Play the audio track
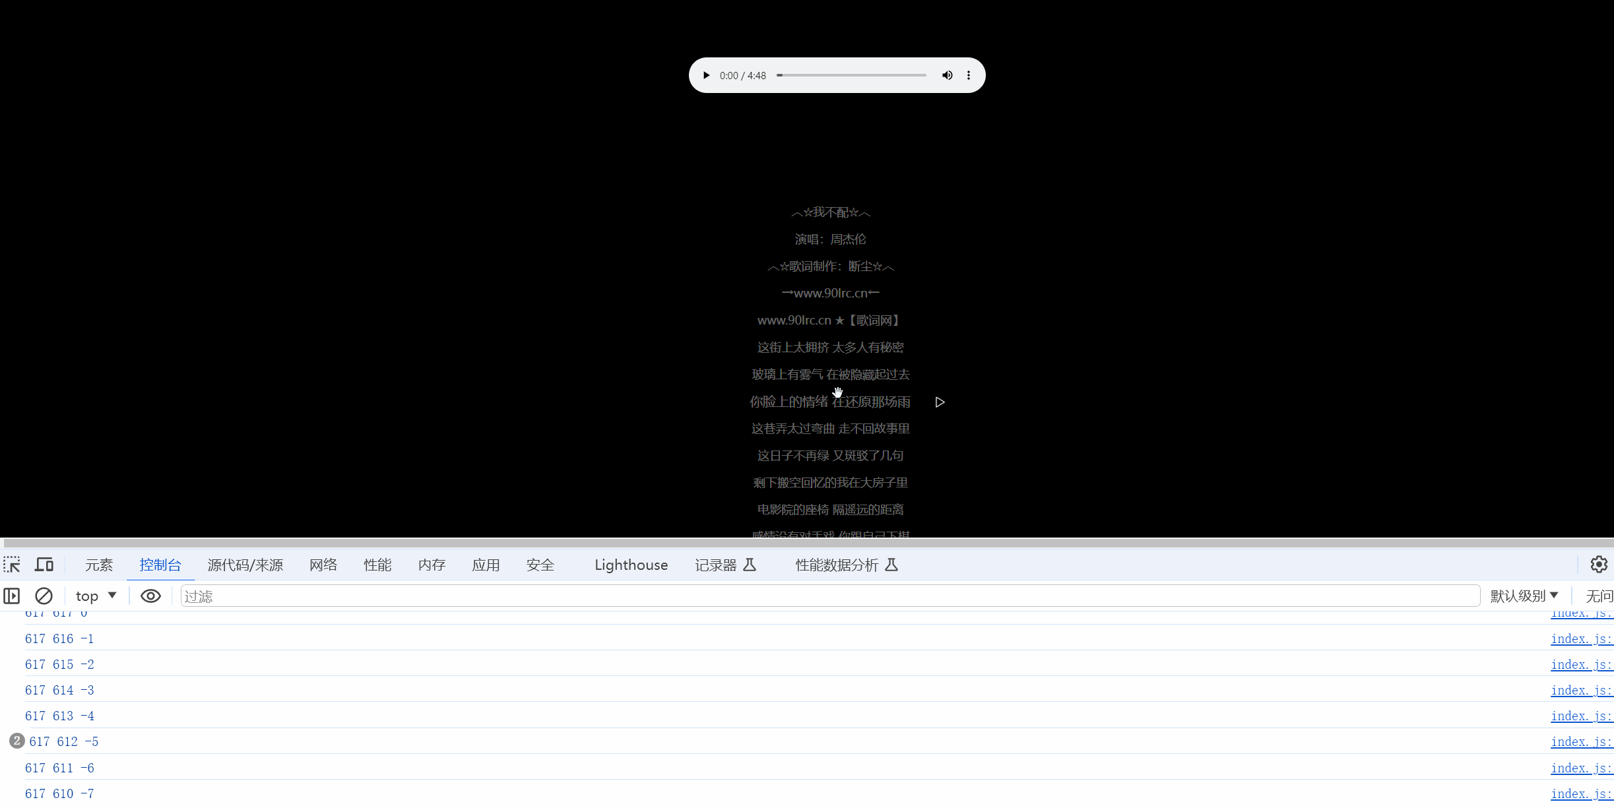The width and height of the screenshot is (1614, 806). click(x=706, y=75)
